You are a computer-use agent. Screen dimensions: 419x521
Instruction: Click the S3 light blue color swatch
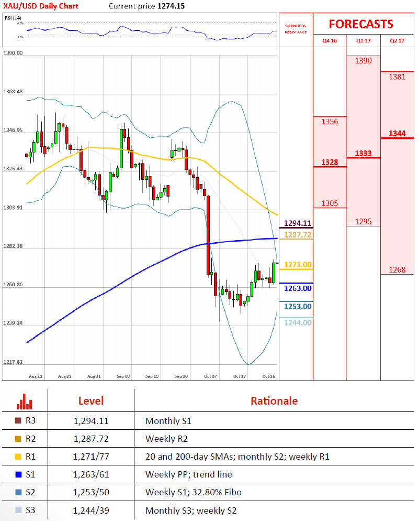click(18, 510)
